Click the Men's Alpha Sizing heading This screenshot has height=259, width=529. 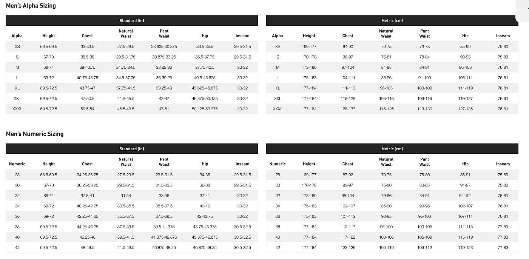pos(31,6)
